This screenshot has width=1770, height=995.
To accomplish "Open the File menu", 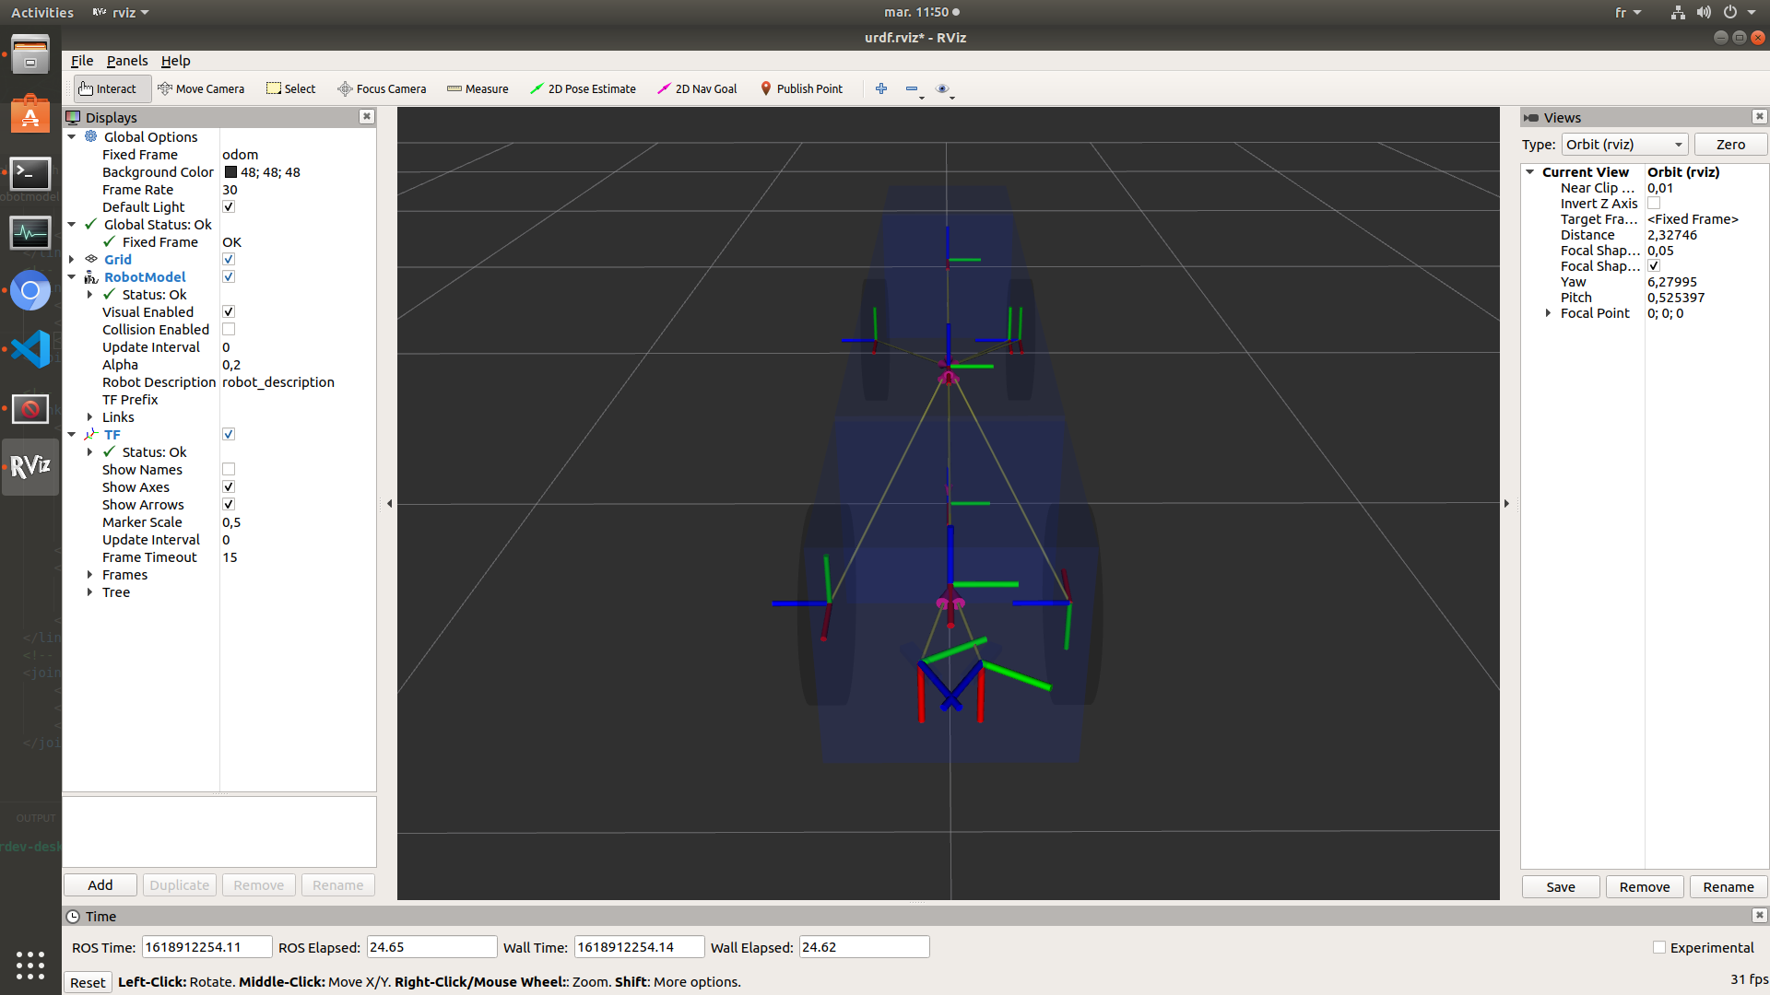I will 82,61.
